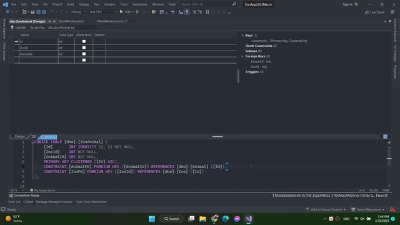Click the Save icon in toolbar
This screenshot has width=400, height=225.
click(39, 12)
